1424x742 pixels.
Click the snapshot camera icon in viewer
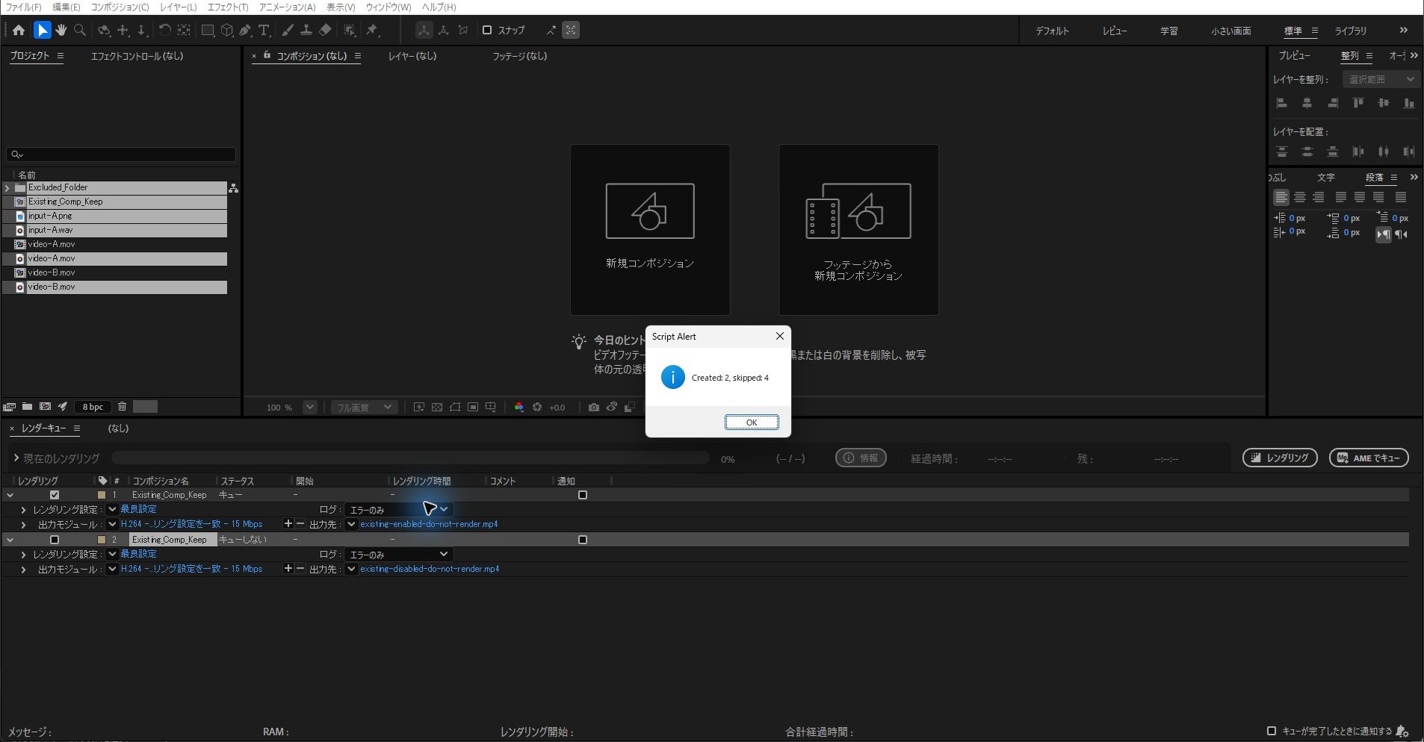pyautogui.click(x=593, y=408)
